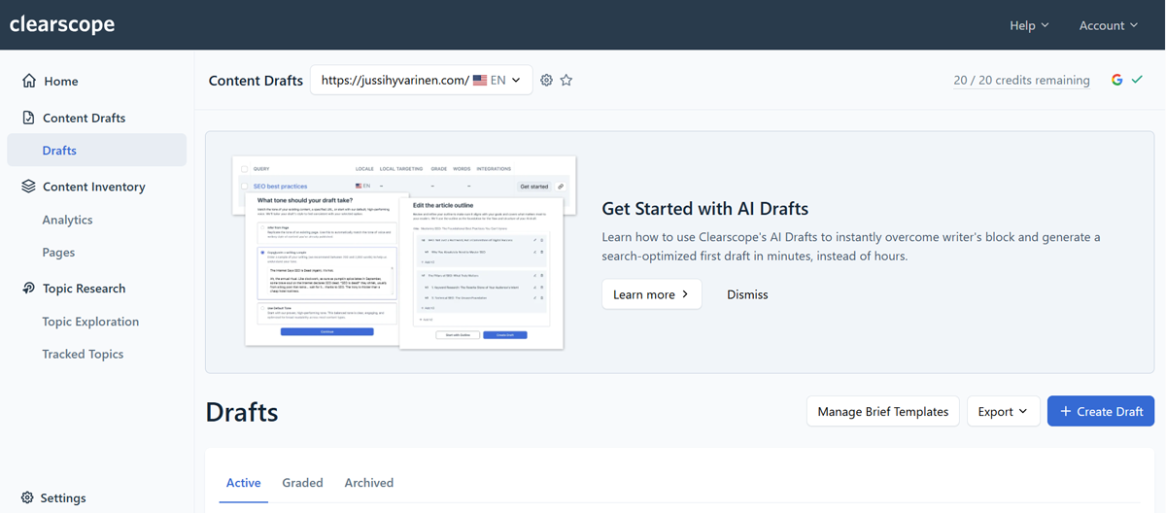Image resolution: width=1166 pixels, height=513 pixels.
Task: Click the Drafts section heading
Action: 242,412
